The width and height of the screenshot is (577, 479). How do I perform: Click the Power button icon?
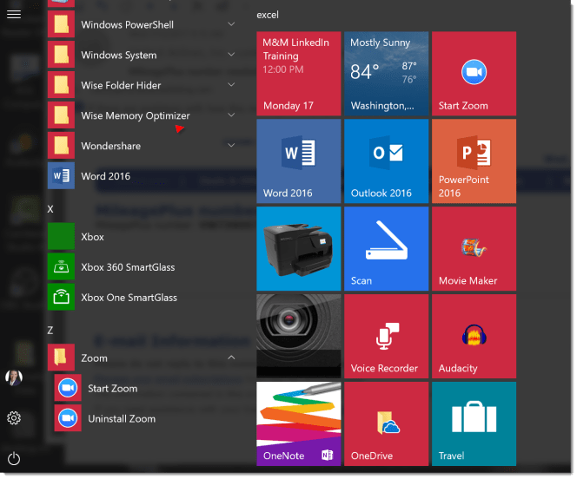point(14,459)
